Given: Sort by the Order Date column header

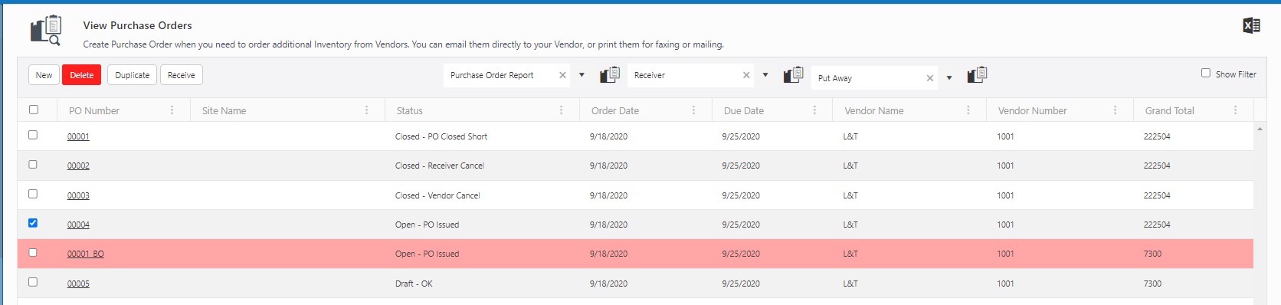Looking at the screenshot, I should coord(615,110).
